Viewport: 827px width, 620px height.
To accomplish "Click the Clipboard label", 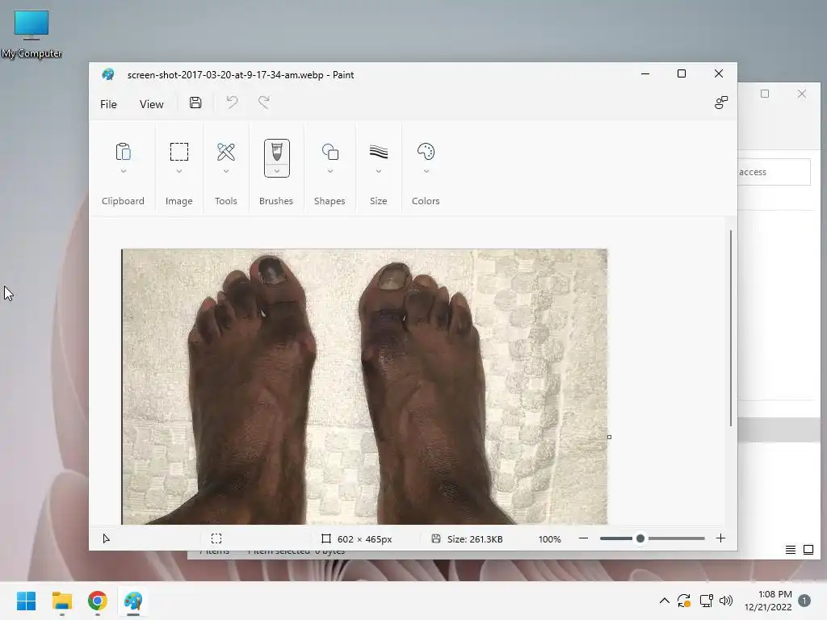I will [x=123, y=201].
